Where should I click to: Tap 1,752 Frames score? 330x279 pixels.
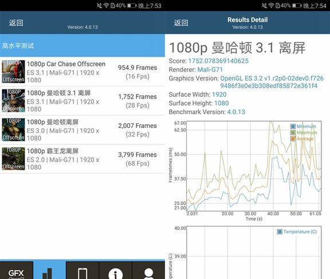(137, 97)
